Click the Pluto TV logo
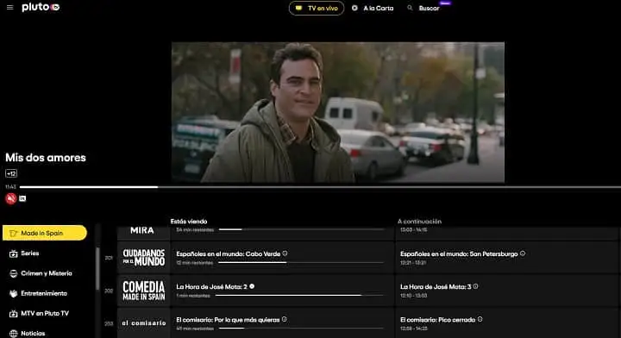Screen dimensions: 621x338 [41, 7]
